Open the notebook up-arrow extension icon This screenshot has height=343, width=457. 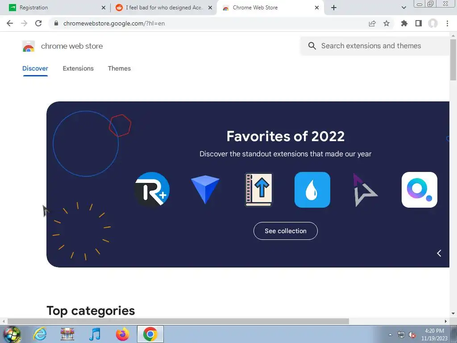click(x=259, y=189)
